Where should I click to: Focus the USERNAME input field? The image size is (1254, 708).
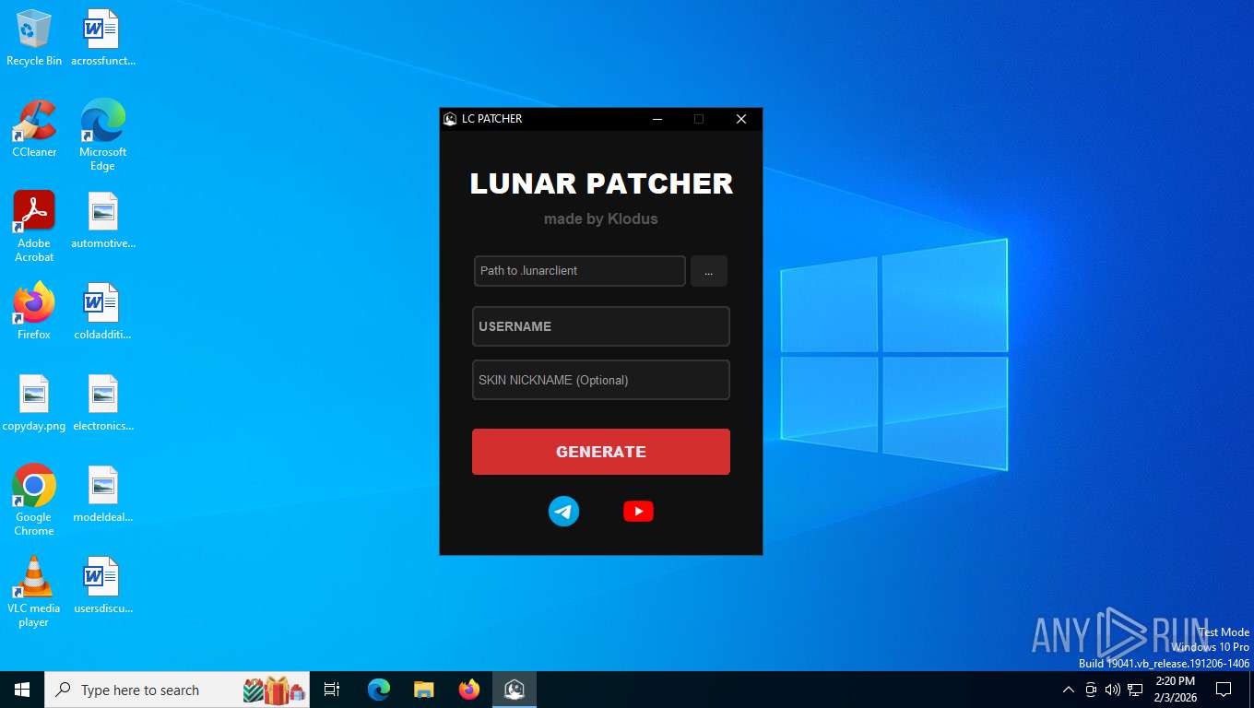(x=601, y=326)
